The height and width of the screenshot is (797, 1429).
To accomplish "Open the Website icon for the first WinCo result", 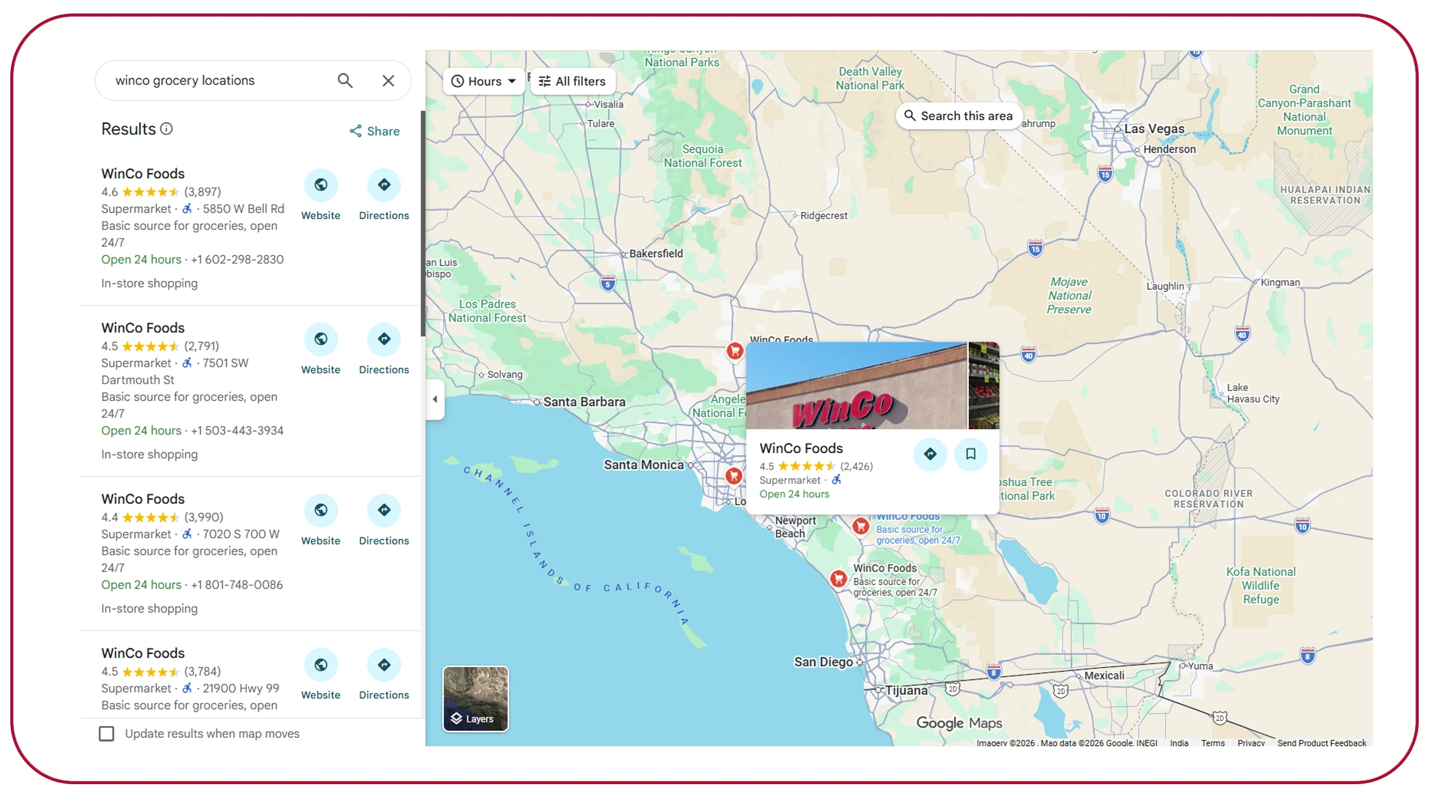I will [x=321, y=184].
